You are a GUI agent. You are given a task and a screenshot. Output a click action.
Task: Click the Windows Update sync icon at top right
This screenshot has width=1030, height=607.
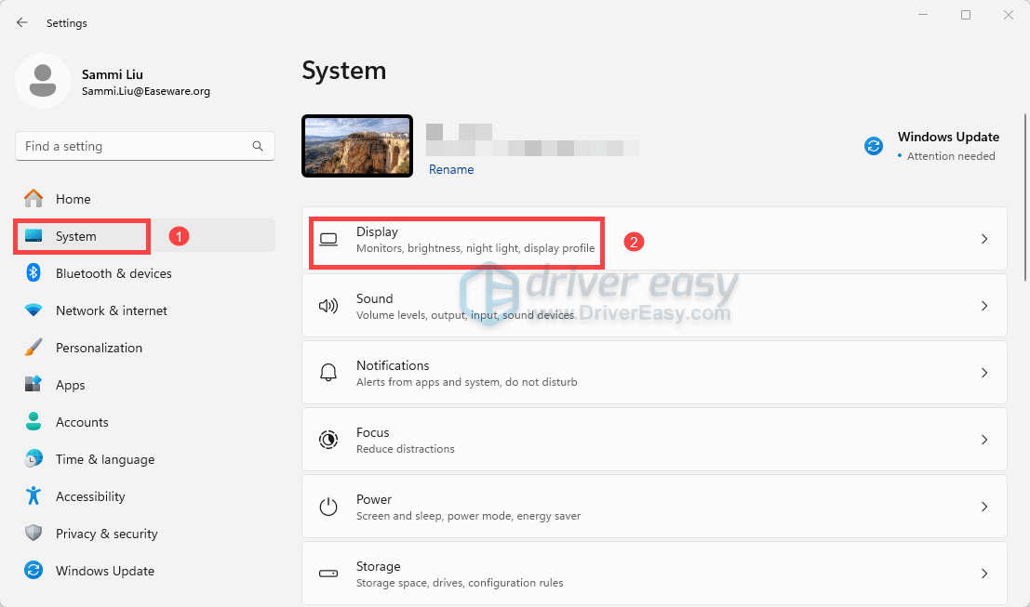(874, 146)
